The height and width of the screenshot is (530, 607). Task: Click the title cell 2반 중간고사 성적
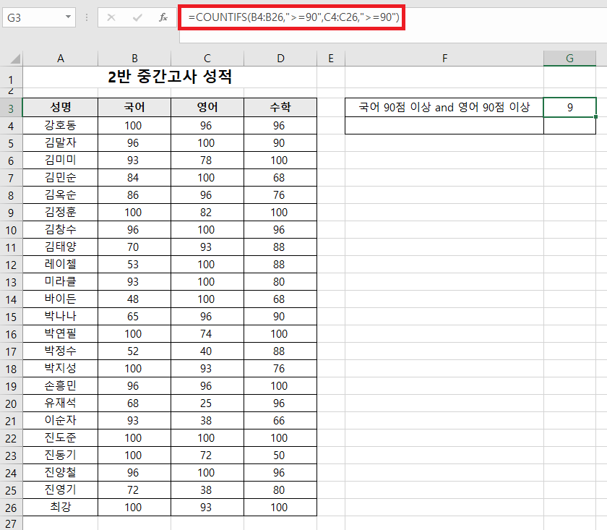[x=170, y=77]
